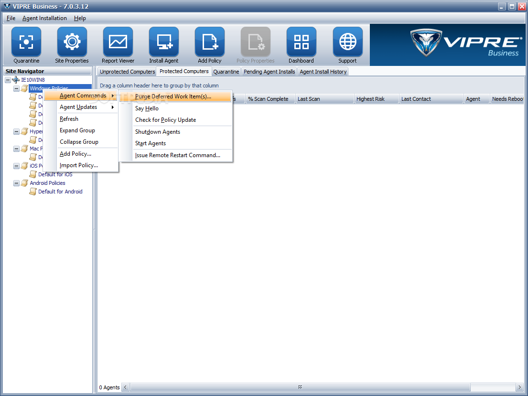This screenshot has width=528, height=396.
Task: Select the Android Policies group
Action: 47,183
